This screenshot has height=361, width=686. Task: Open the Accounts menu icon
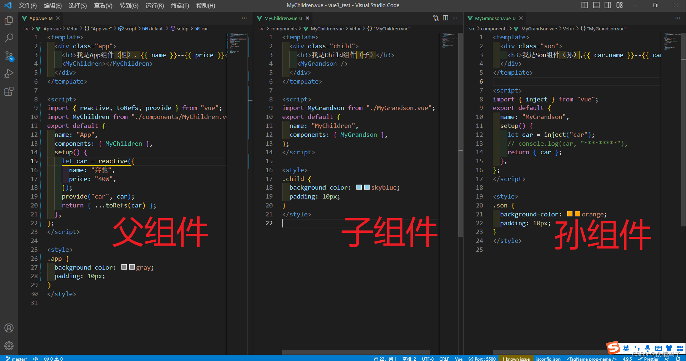click(x=9, y=328)
